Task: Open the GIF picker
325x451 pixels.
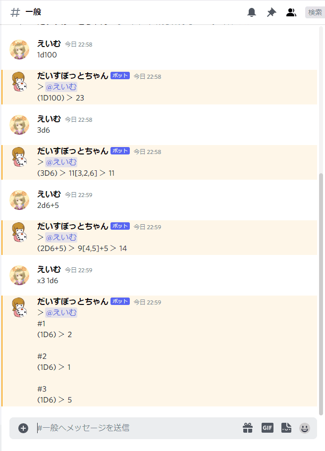Action: coord(268,428)
